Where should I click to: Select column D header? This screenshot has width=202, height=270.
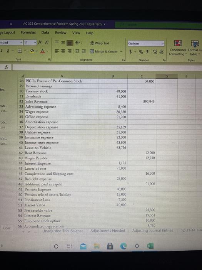coord(167,76)
